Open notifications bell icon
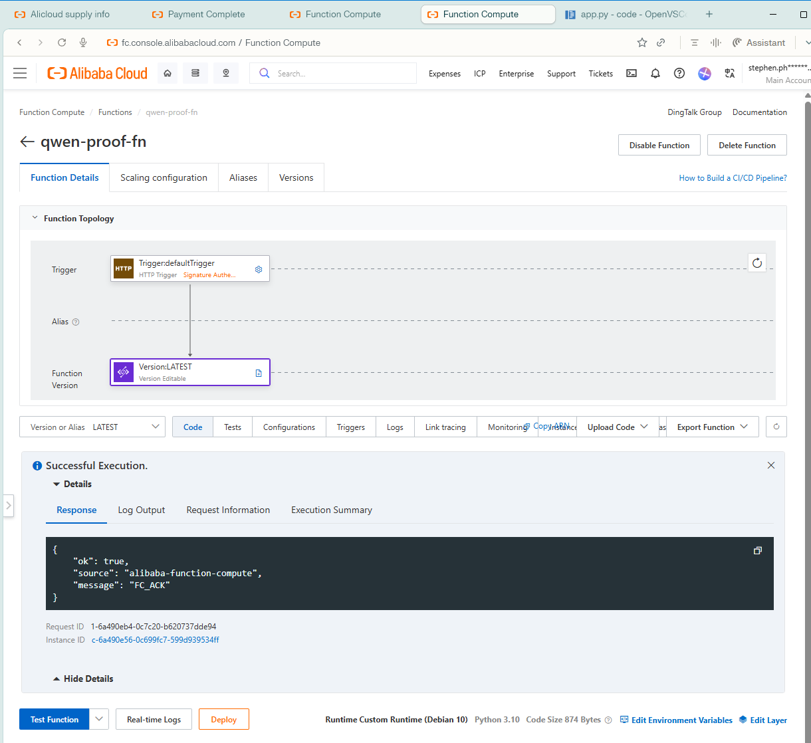Image resolution: width=811 pixels, height=743 pixels. coord(655,73)
